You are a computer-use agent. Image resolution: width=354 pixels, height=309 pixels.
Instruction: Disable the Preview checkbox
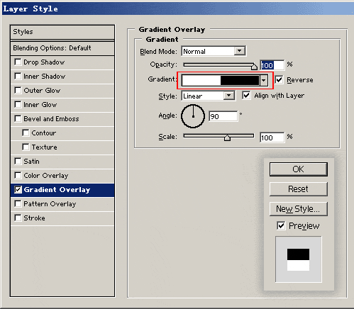coord(281,225)
